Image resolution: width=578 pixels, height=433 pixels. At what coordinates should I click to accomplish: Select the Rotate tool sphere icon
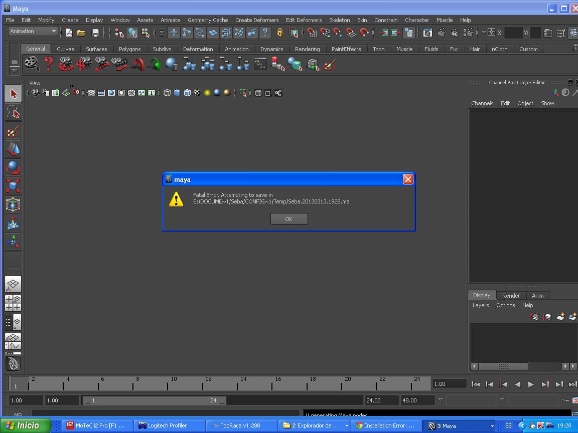pyautogui.click(x=13, y=167)
